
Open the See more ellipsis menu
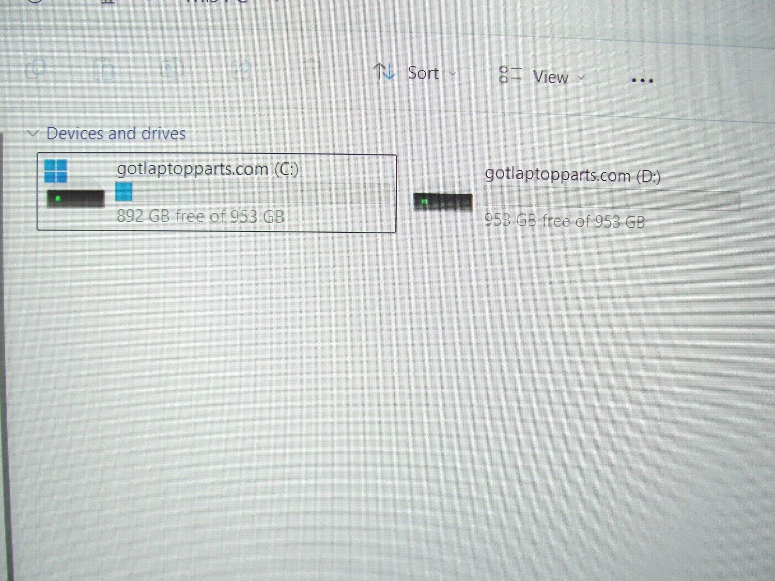click(642, 80)
